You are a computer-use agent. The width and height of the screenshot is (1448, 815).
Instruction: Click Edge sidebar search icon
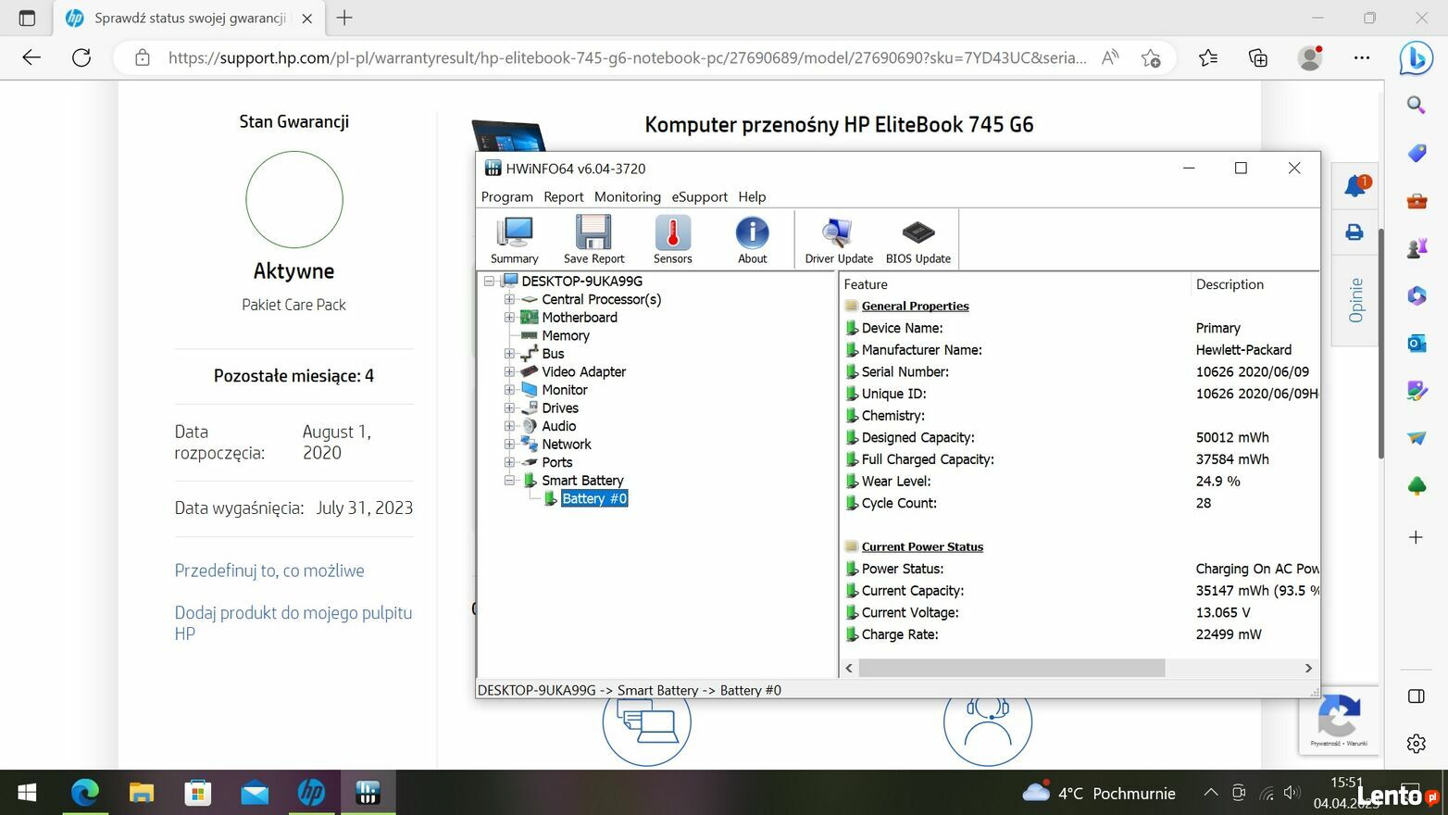1417,105
